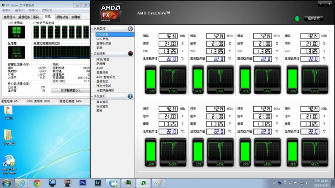Switch to 服務 tab in Task Manager

tap(36, 17)
